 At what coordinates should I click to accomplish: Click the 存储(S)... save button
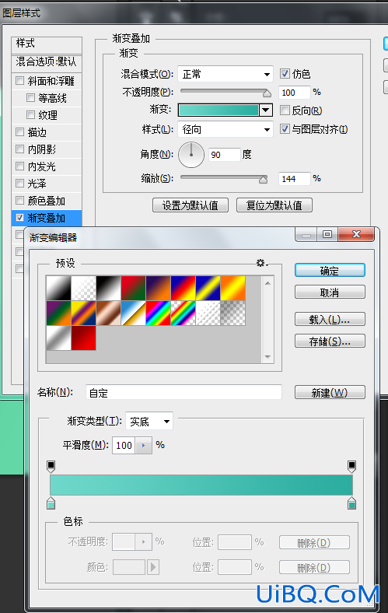(330, 342)
